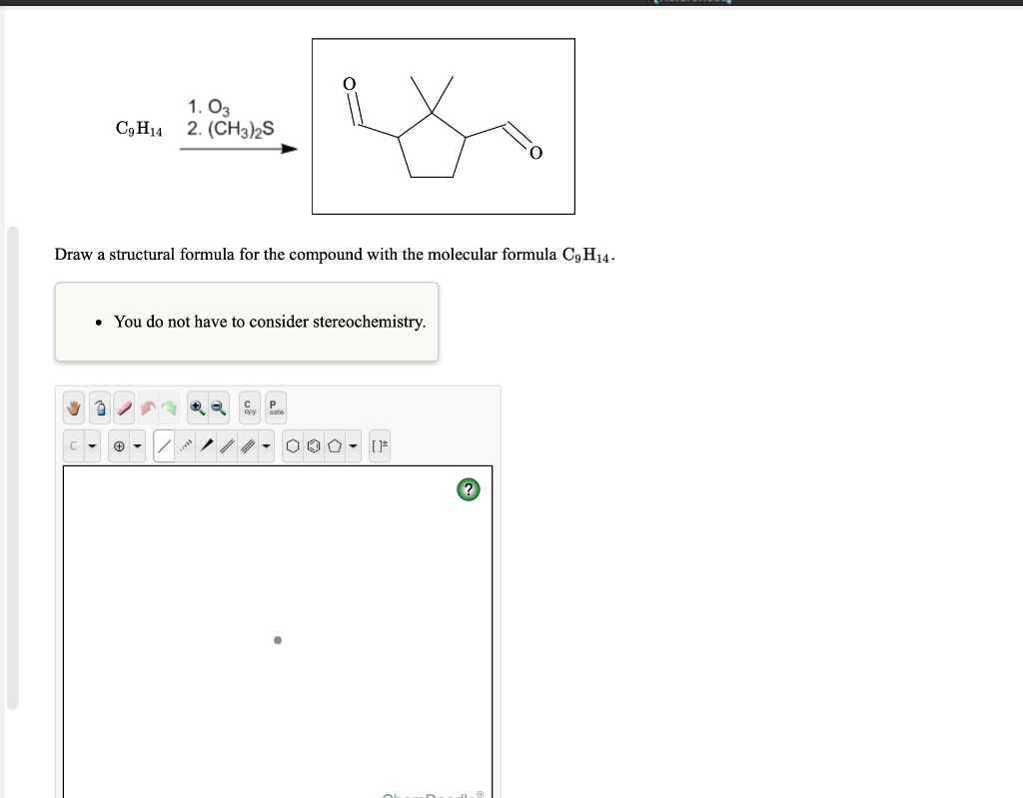This screenshot has width=1023, height=798.
Task: Click the Copy button
Action: (x=249, y=407)
